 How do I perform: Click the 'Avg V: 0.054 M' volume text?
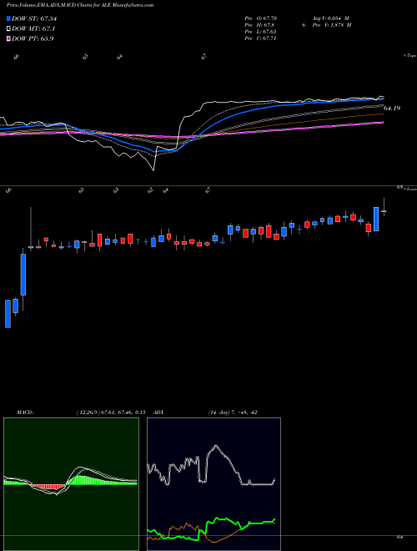pos(330,18)
